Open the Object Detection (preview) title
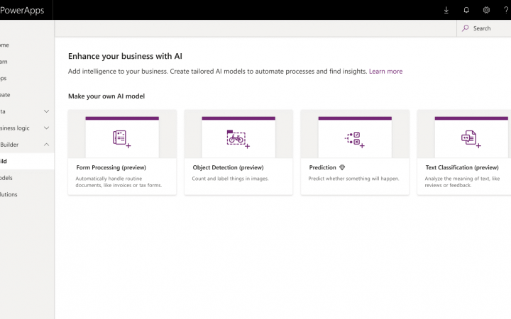511x319 pixels. tap(228, 167)
